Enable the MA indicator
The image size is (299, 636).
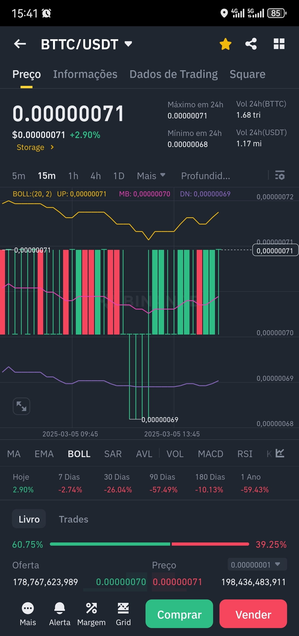coord(14,454)
